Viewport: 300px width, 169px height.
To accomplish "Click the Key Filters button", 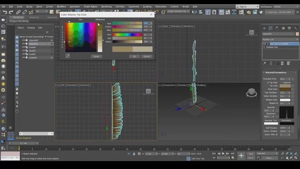I will 270,158.
